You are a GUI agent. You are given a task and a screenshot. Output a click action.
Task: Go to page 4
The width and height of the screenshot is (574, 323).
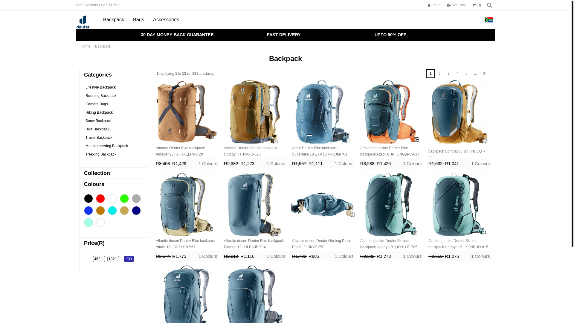457,74
